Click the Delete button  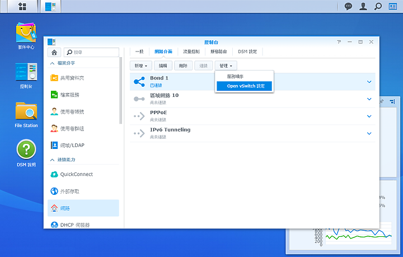pos(183,66)
